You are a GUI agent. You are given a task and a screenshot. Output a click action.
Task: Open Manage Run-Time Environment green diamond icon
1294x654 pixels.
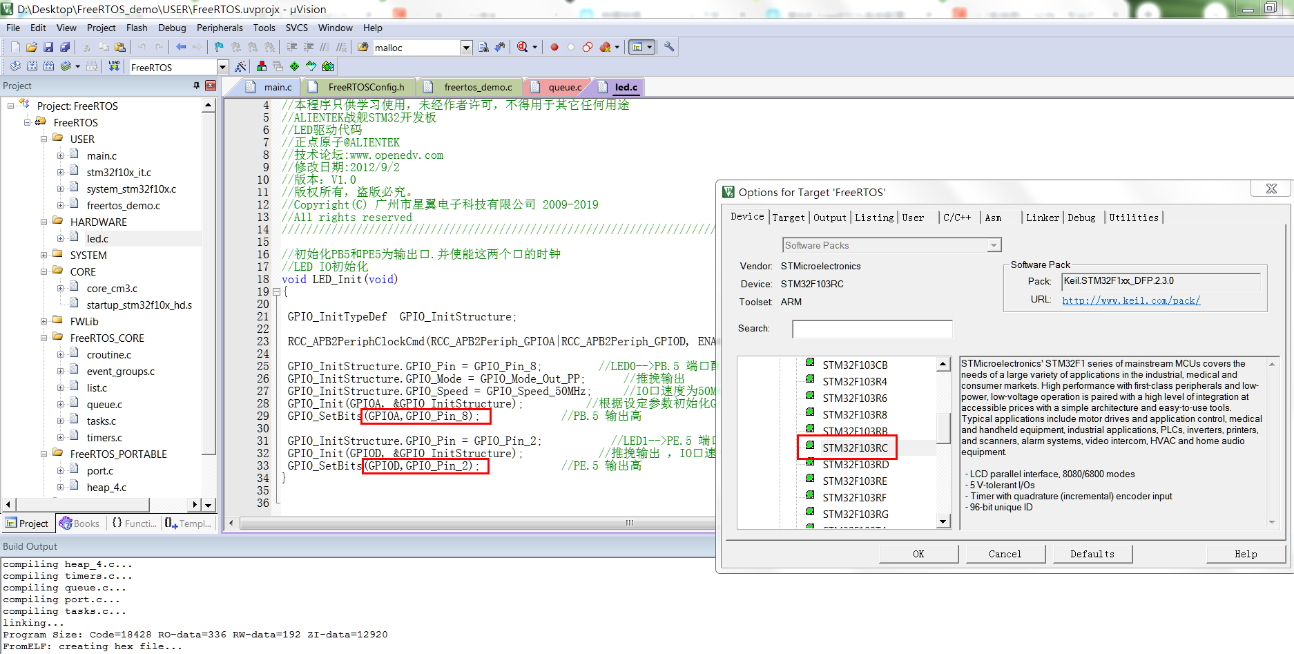point(295,66)
